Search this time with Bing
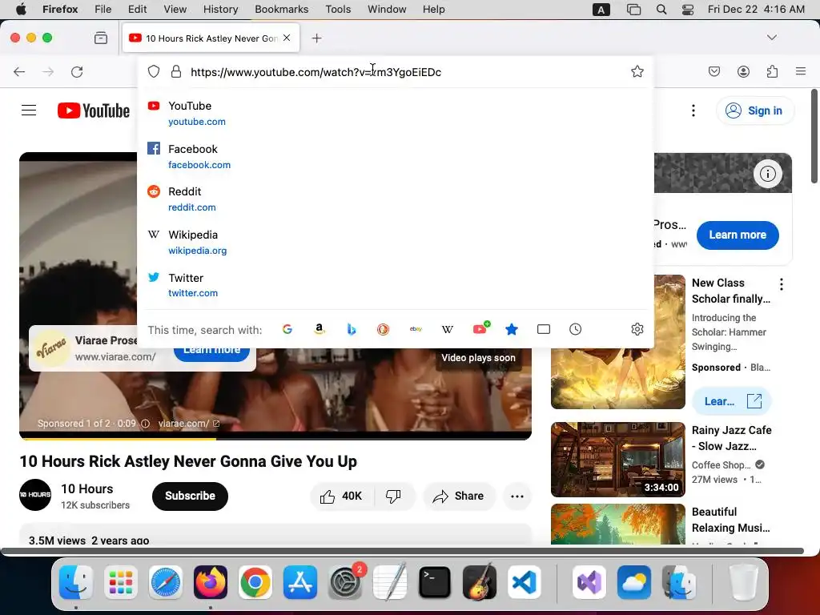820x615 pixels. (x=352, y=329)
